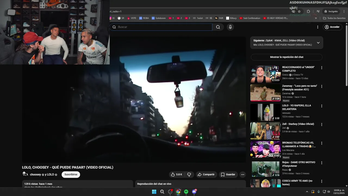The width and height of the screenshot is (348, 196).
Task: Open Todos los favoritos bookmarks folder
Action: (334, 18)
